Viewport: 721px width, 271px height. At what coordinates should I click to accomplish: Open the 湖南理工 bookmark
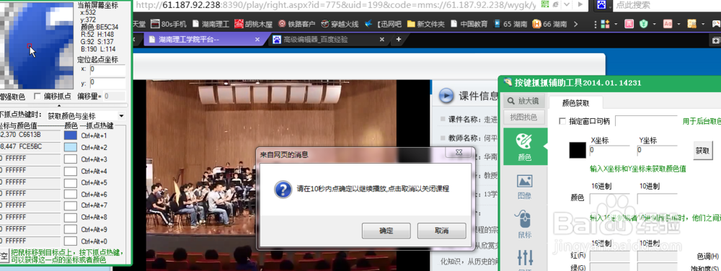(x=211, y=24)
